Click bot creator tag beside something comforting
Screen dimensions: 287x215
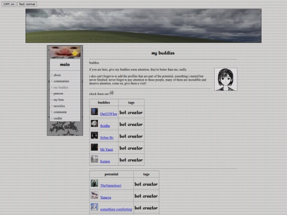[146, 208]
